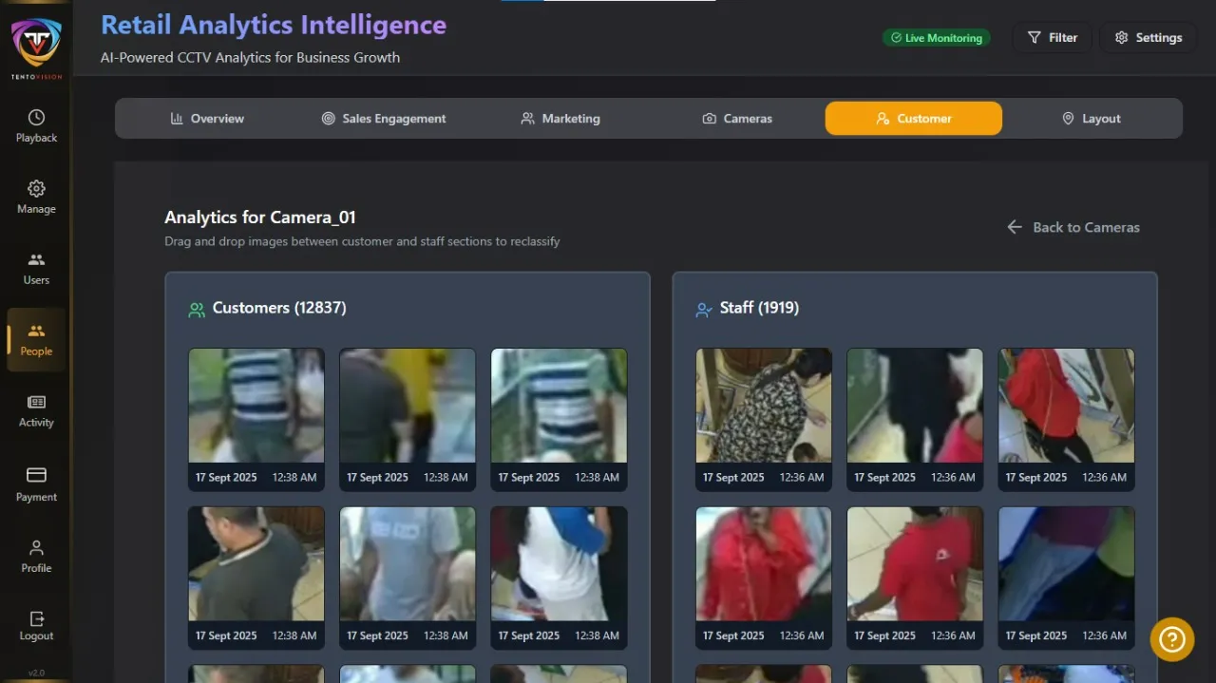Switch to the Layout tab
Screen dimensions: 1216x683
coord(1091,118)
